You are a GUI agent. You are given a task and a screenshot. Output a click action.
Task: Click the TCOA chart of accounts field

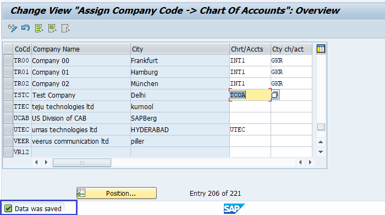click(250, 95)
